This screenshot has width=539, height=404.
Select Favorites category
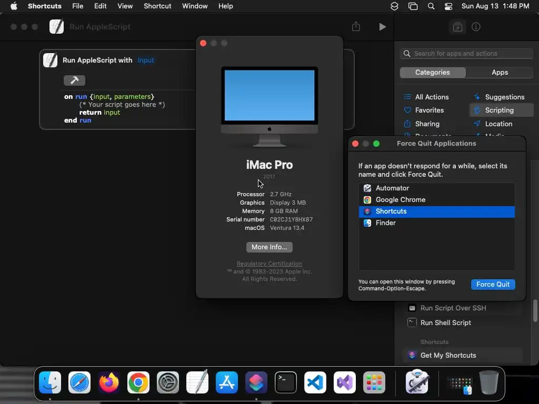click(424, 110)
